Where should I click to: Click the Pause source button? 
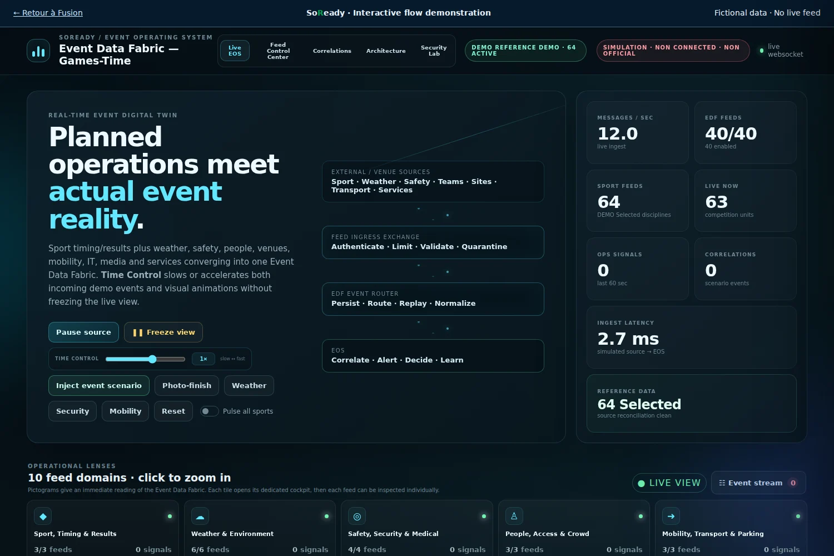[x=83, y=332]
